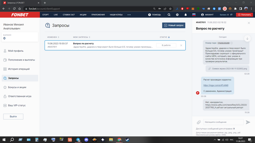This screenshot has height=143, width=255.
Task: Go to Chrome home page
Action: (19, 8)
